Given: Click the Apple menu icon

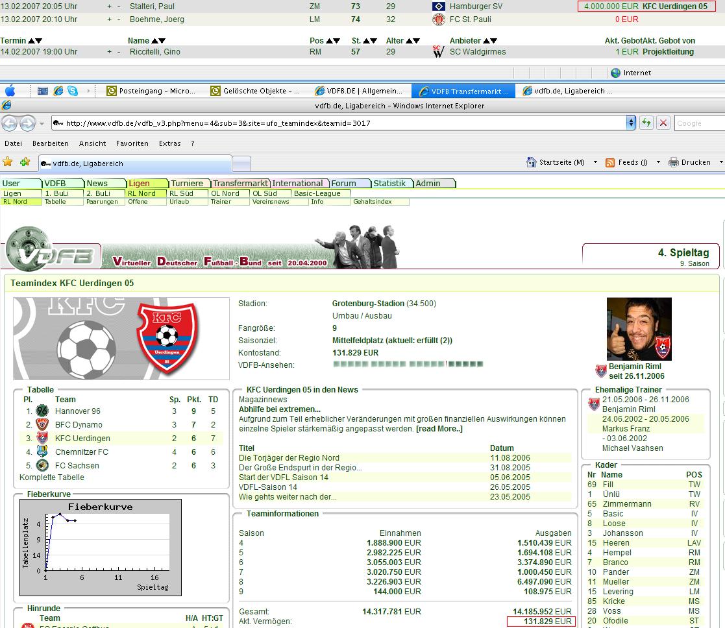Looking at the screenshot, I should 10,91.
